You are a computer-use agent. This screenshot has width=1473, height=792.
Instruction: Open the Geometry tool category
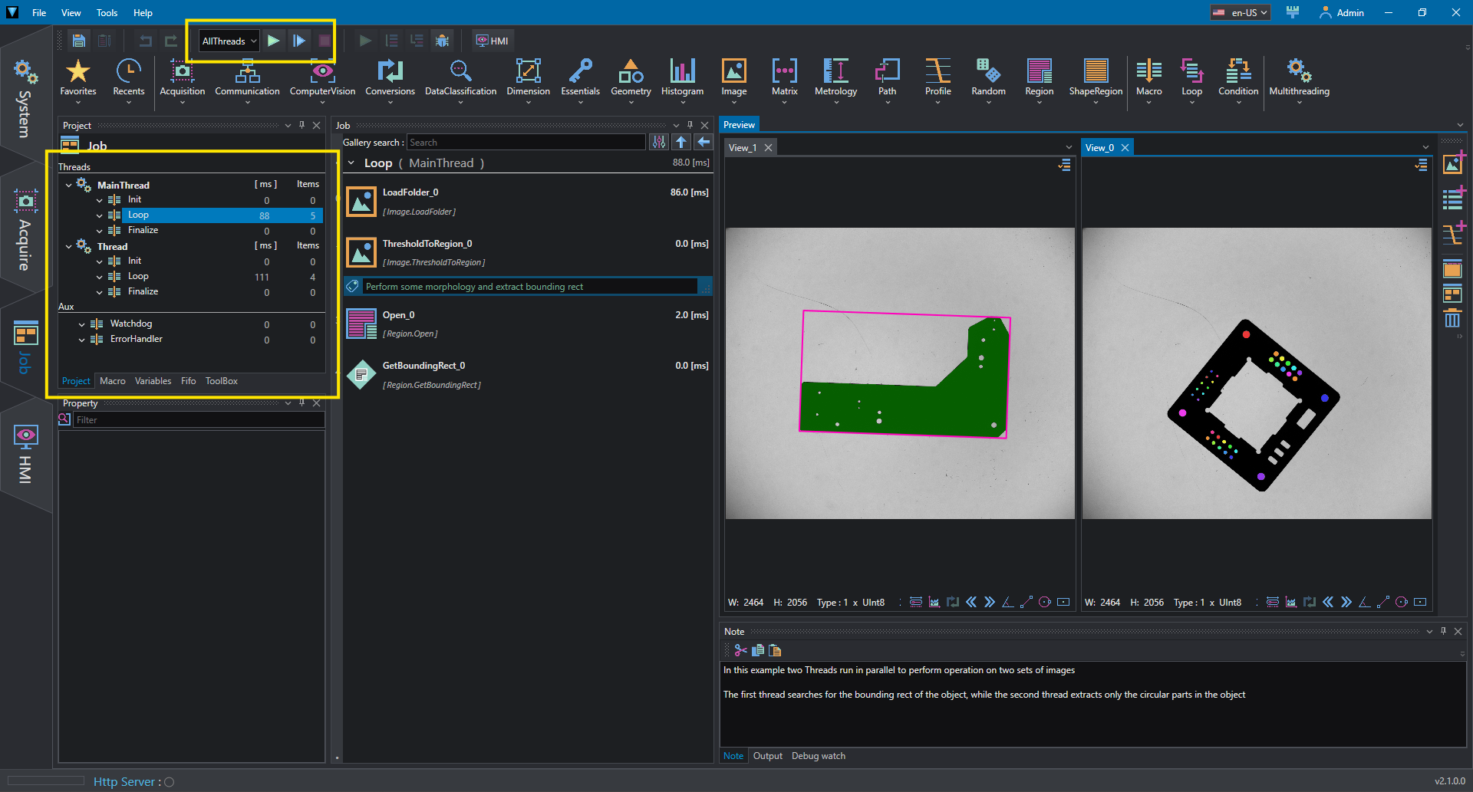point(631,78)
